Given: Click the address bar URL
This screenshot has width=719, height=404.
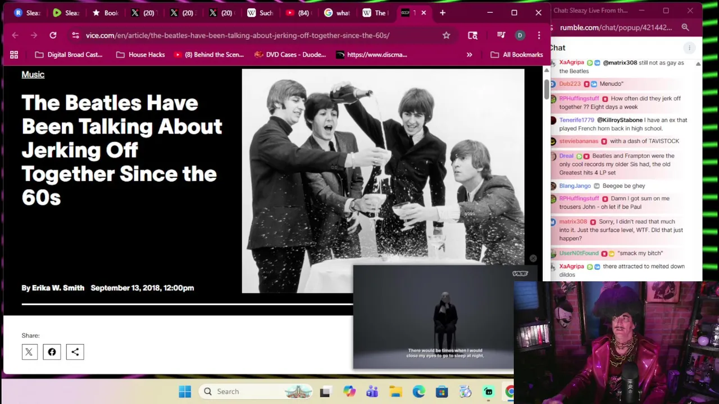Looking at the screenshot, I should pyautogui.click(x=237, y=35).
